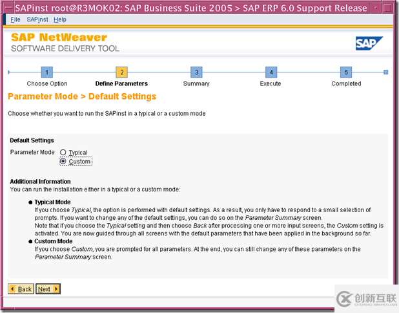Click the 'Parameter Mode > Default Settings' heading
This screenshot has height=313, width=399.
(x=82, y=96)
